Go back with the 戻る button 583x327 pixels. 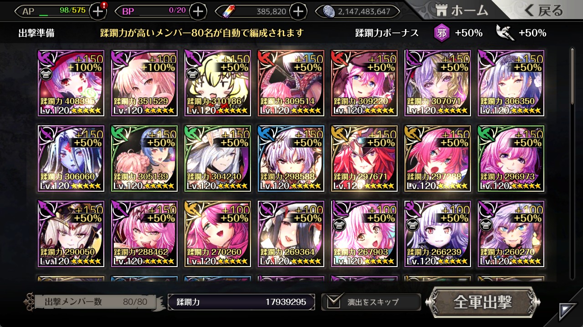point(543,10)
